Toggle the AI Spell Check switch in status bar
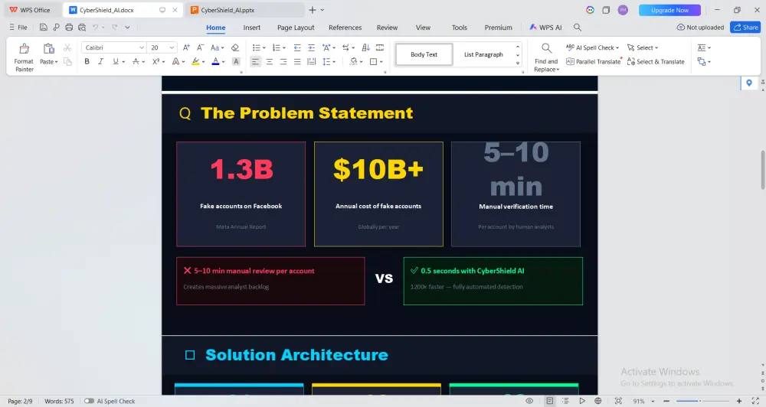This screenshot has height=407, width=766. (x=89, y=401)
